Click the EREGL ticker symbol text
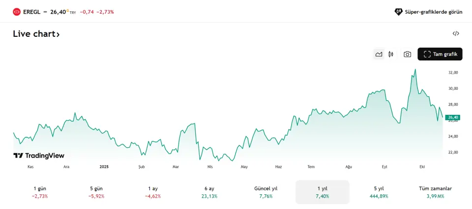The image size is (472, 209). tap(31, 11)
